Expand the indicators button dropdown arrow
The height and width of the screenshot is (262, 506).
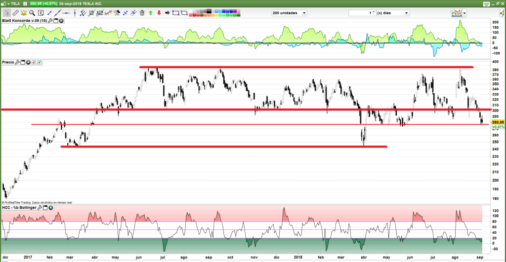pyautogui.click(x=464, y=13)
